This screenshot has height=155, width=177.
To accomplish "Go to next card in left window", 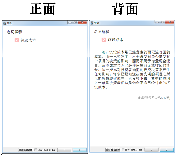I will 80,150.
